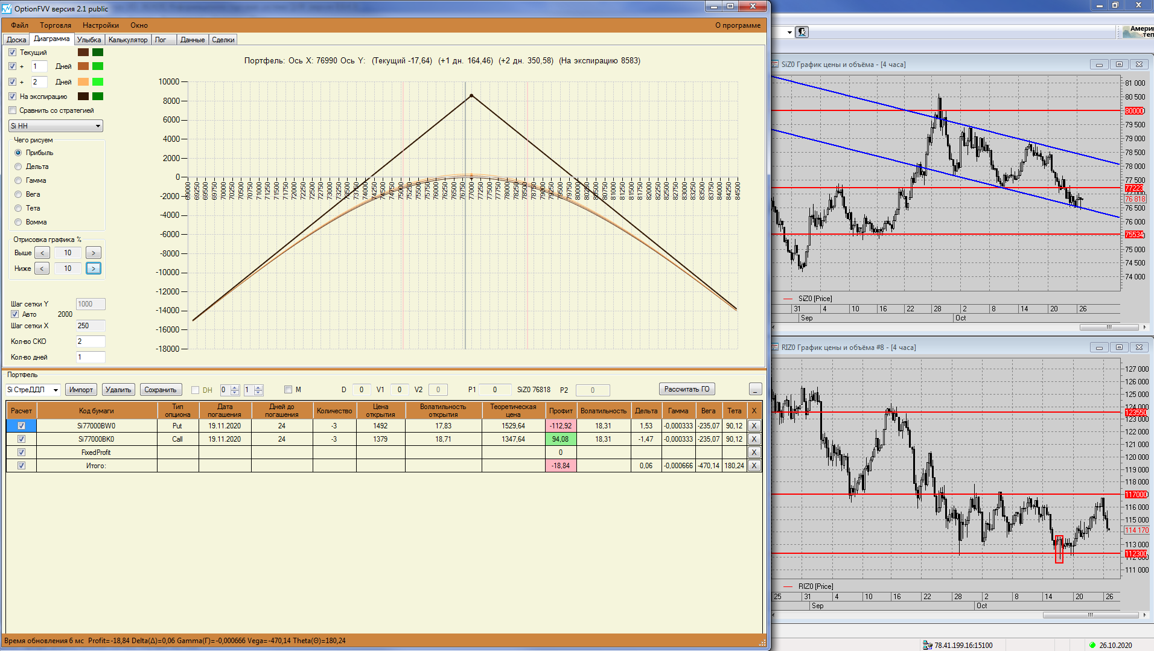Open the Настройки menu
Viewport: 1154px width, 651px height.
pyautogui.click(x=101, y=25)
